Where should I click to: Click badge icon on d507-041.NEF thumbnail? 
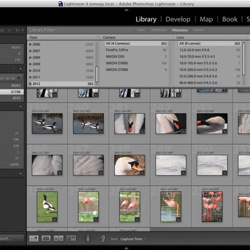178,220
